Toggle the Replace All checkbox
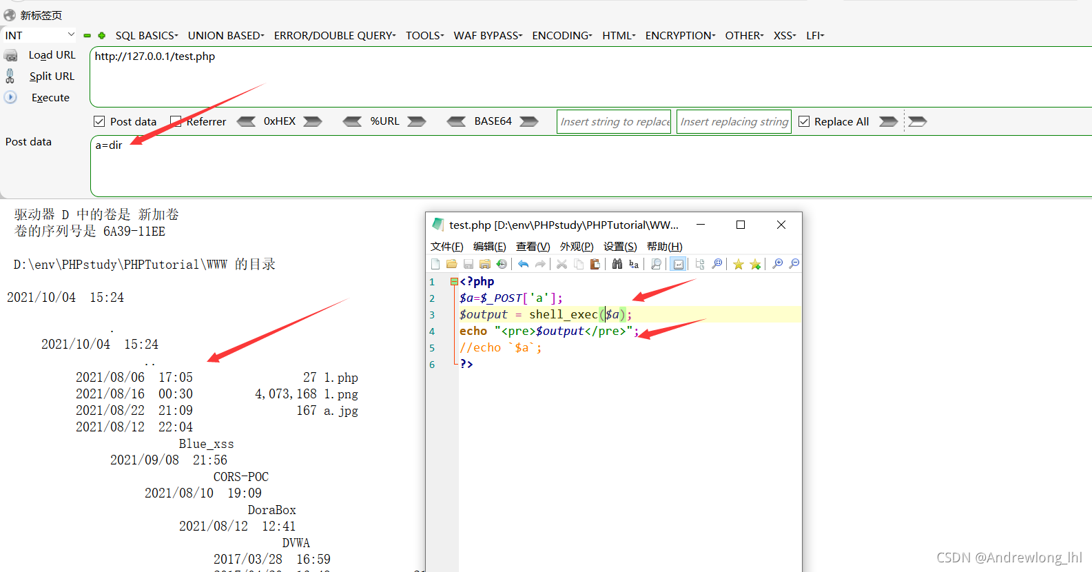This screenshot has width=1092, height=572. 804,121
